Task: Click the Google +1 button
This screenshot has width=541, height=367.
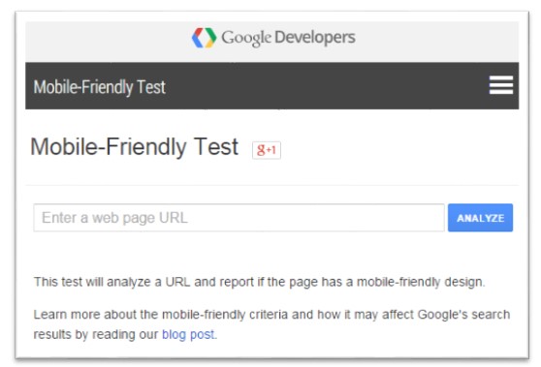Action: [x=267, y=150]
